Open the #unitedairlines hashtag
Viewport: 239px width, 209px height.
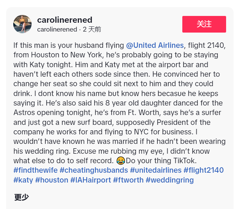tap(155, 170)
